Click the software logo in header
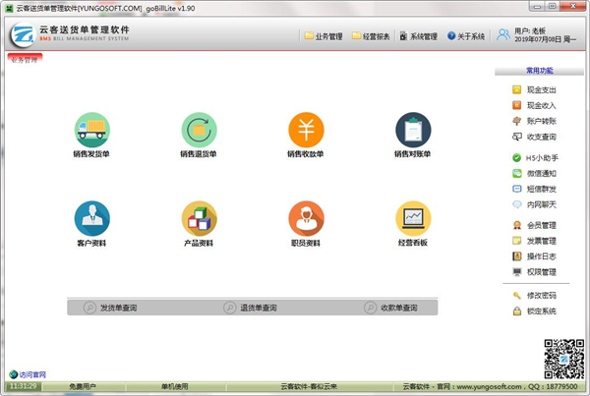This screenshot has height=396, width=590. [23, 35]
